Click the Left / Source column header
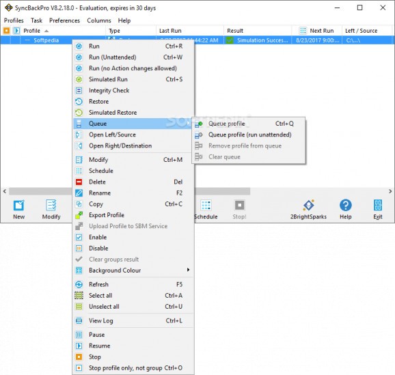This screenshot has height=375, width=395. [x=368, y=31]
